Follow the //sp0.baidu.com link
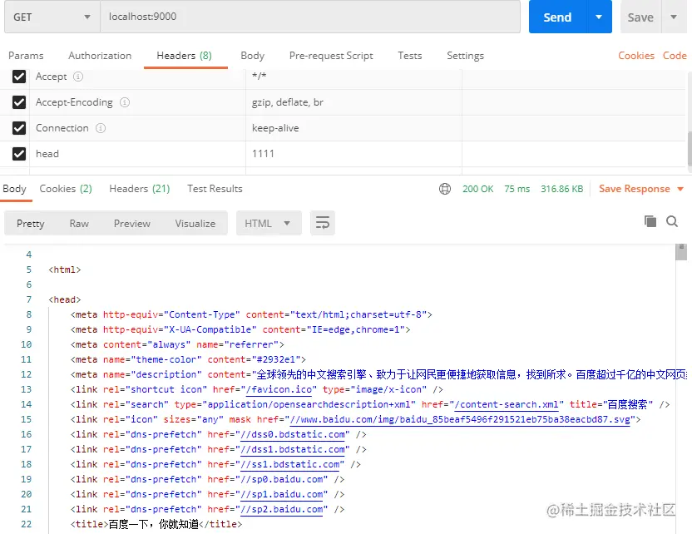The image size is (692, 534). point(282,480)
